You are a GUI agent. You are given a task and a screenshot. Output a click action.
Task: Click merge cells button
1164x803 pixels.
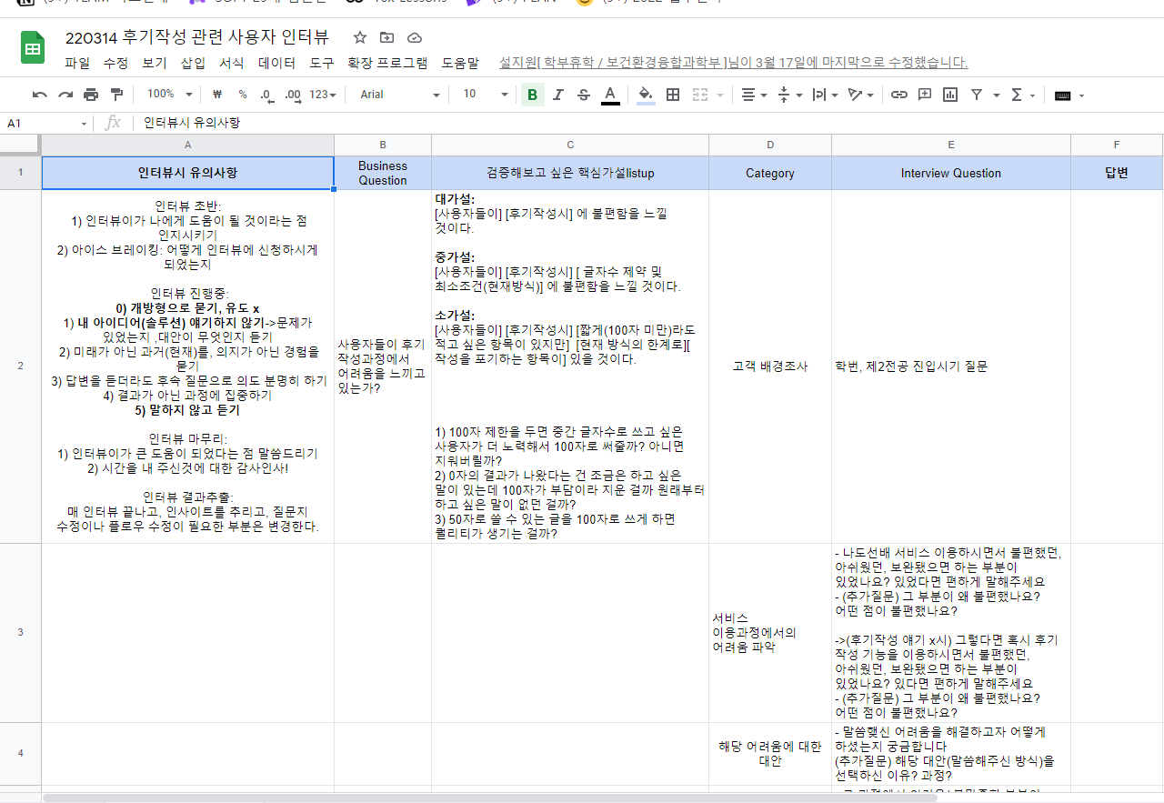[700, 95]
